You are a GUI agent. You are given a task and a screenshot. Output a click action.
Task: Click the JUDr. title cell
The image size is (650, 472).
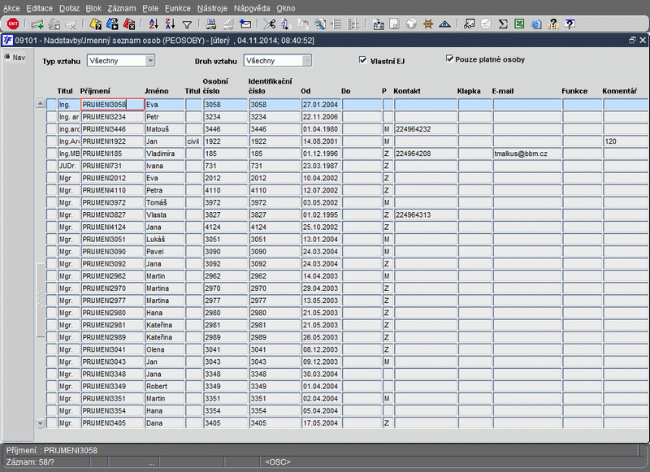[69, 166]
